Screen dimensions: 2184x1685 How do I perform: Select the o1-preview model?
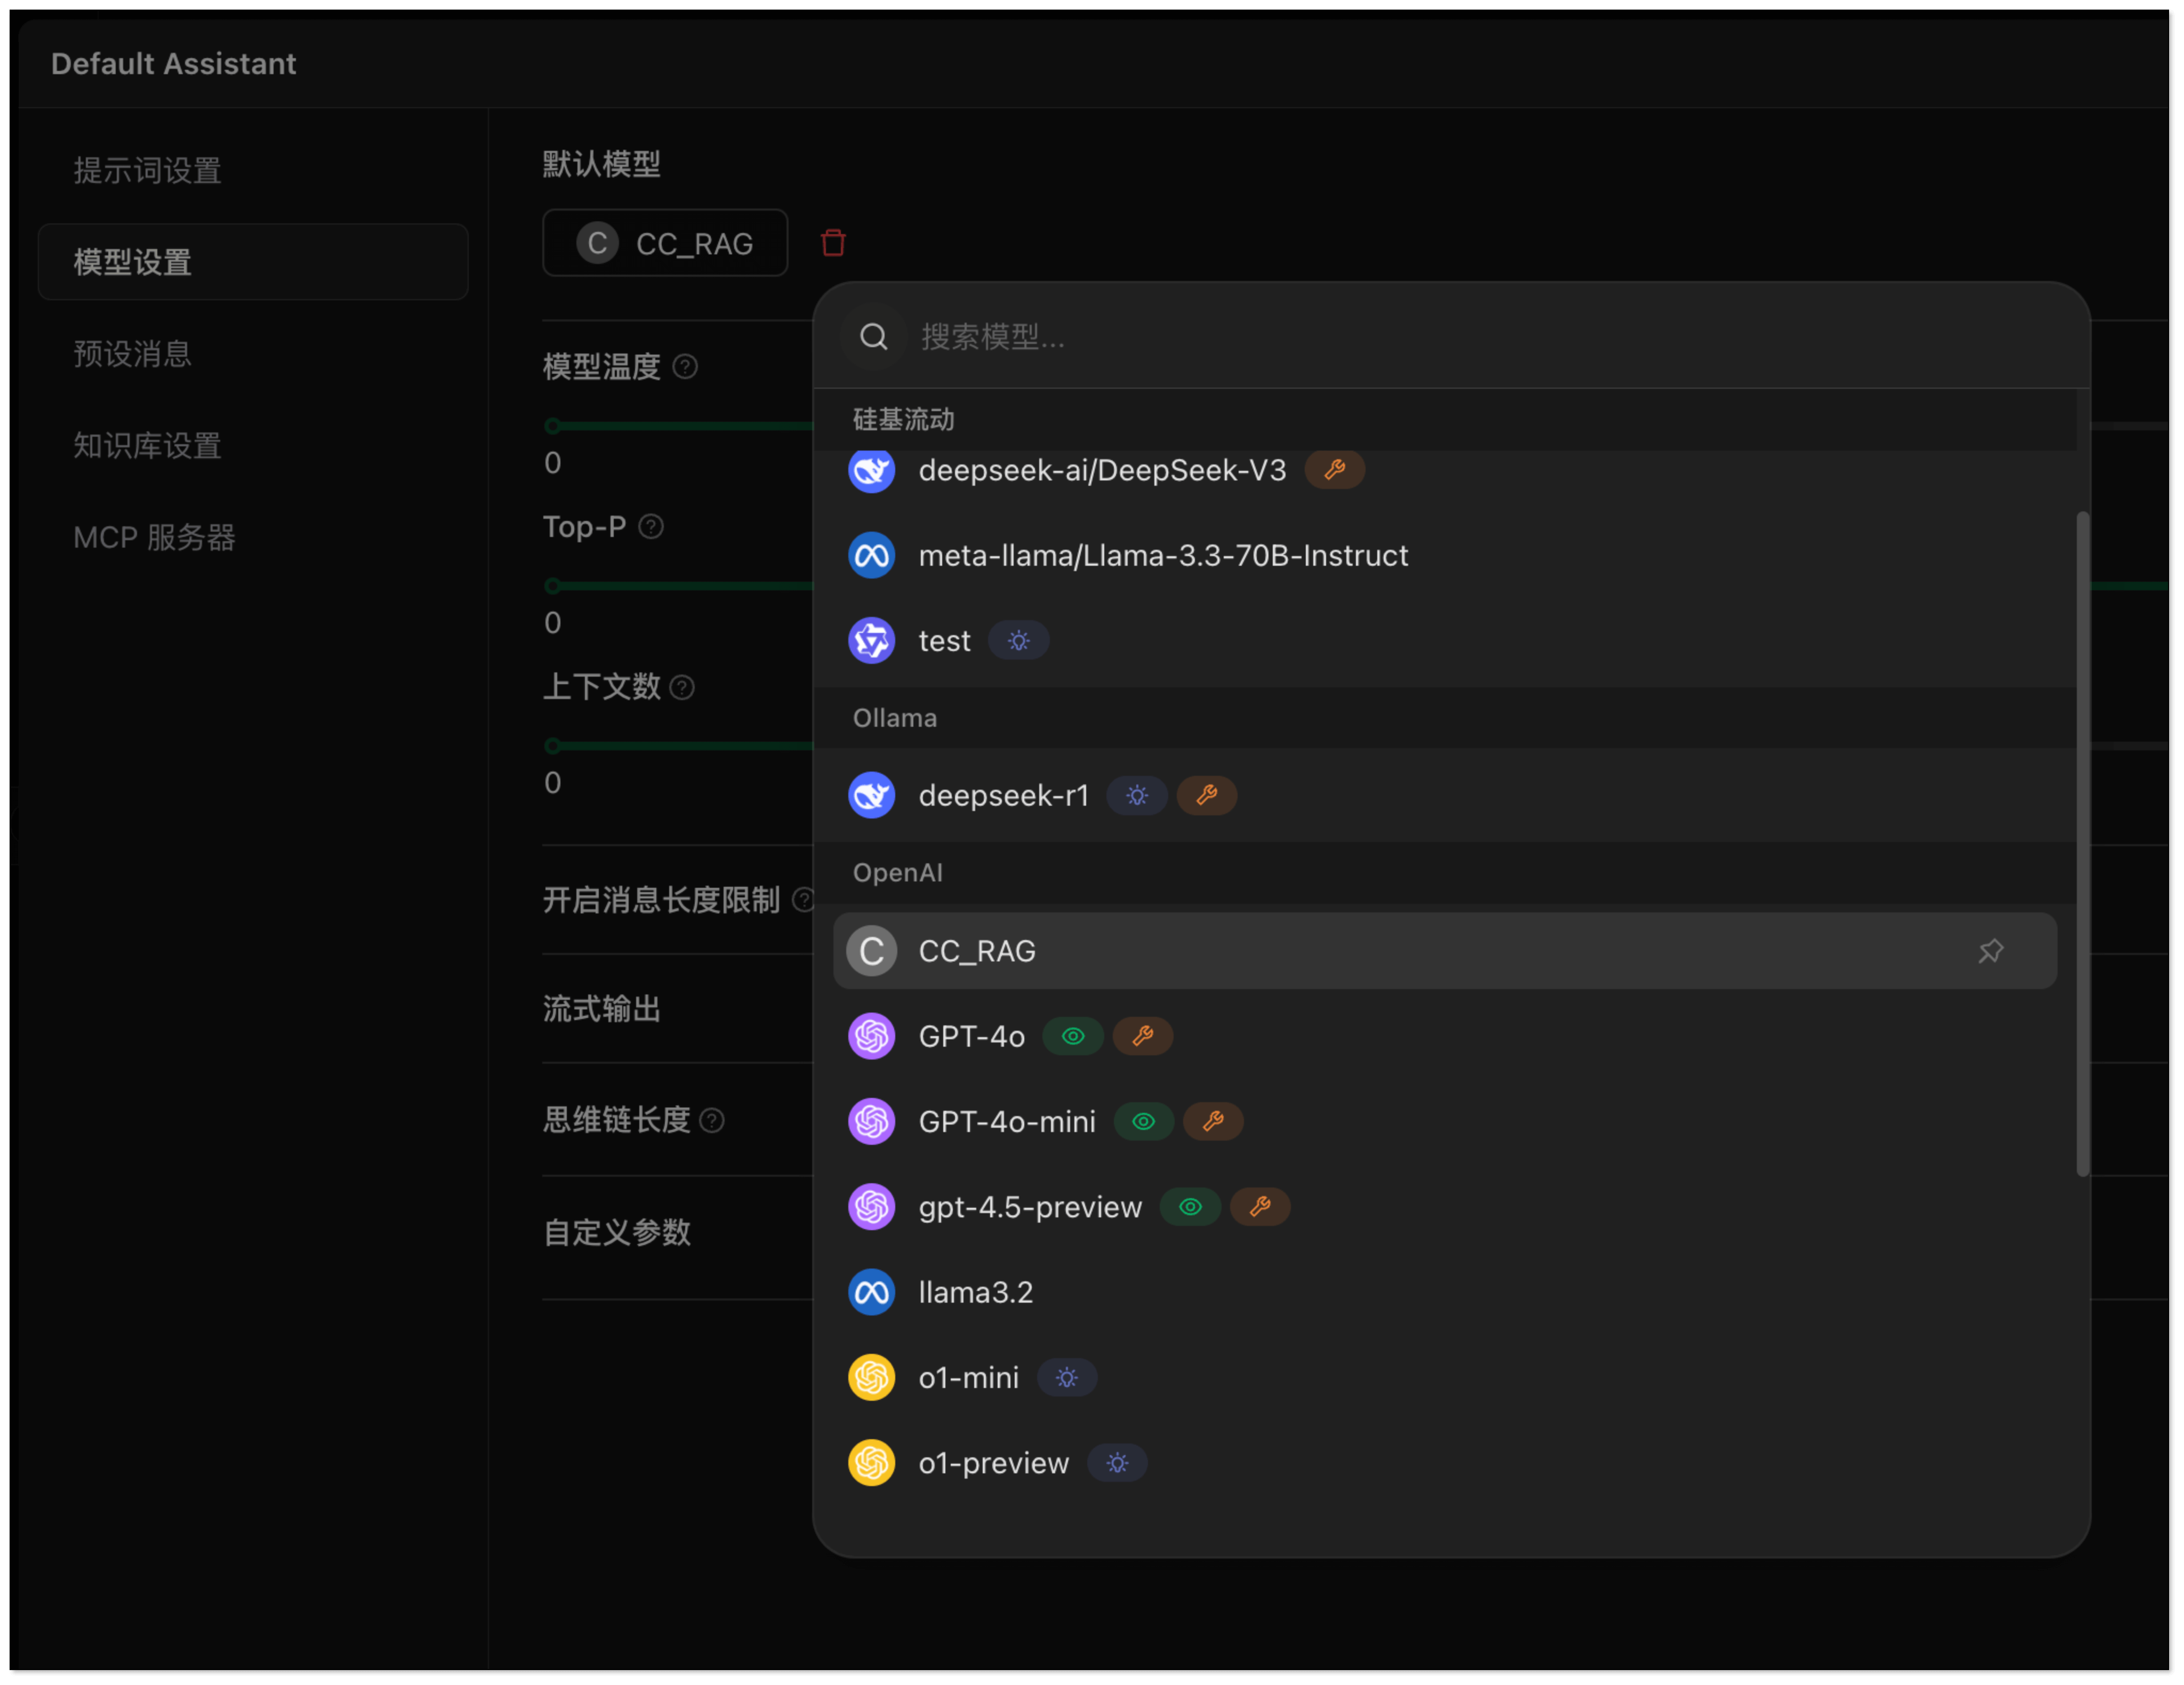1445,1463
